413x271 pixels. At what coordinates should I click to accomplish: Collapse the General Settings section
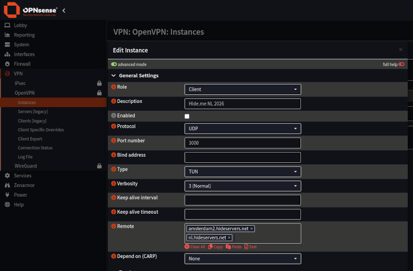[x=114, y=76]
